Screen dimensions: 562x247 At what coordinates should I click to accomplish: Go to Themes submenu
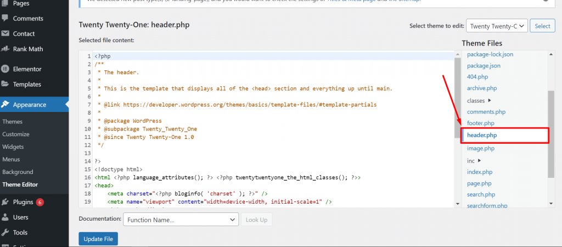pyautogui.click(x=12, y=121)
